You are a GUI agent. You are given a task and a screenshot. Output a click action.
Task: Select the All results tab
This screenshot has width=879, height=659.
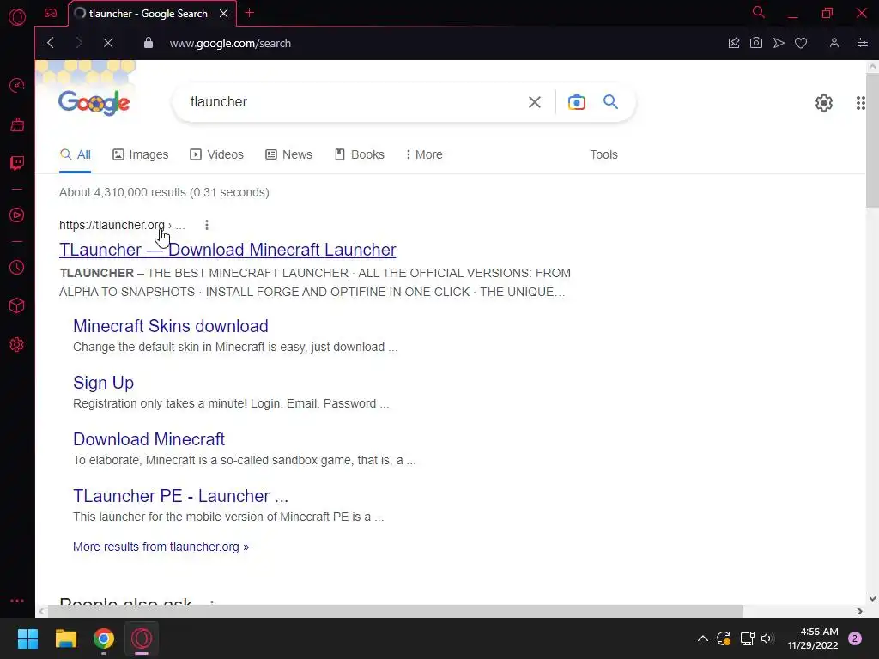click(x=76, y=154)
